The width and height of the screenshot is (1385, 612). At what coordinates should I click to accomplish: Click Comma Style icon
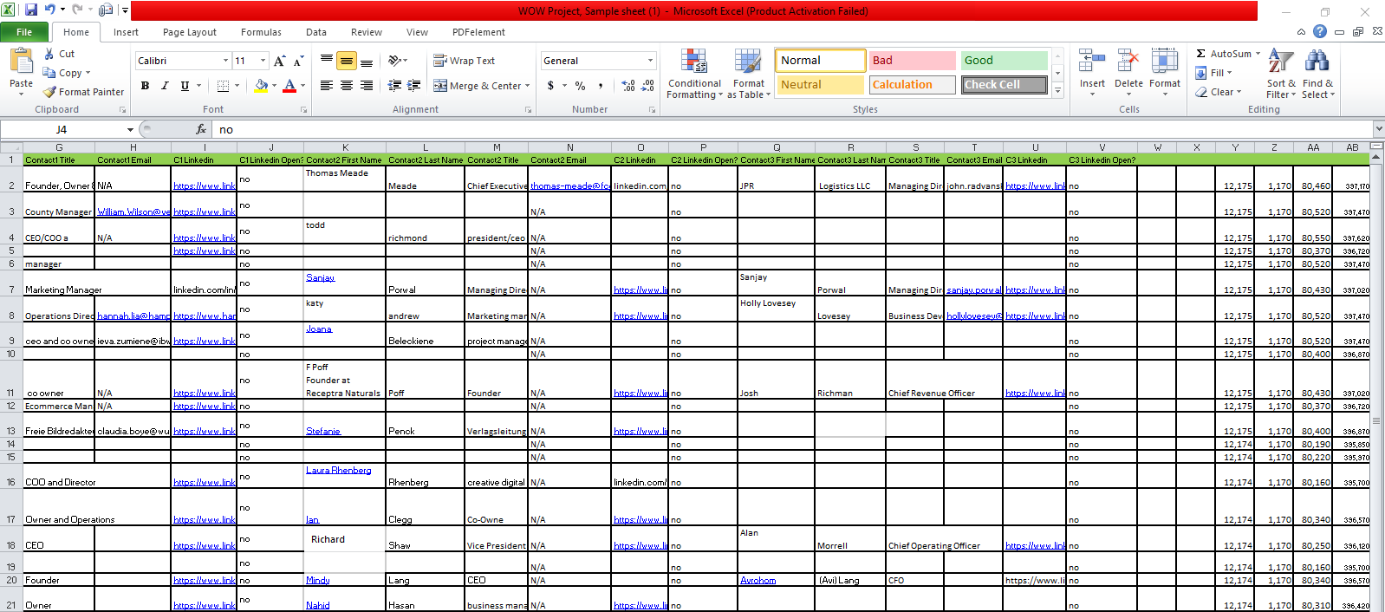pyautogui.click(x=600, y=86)
